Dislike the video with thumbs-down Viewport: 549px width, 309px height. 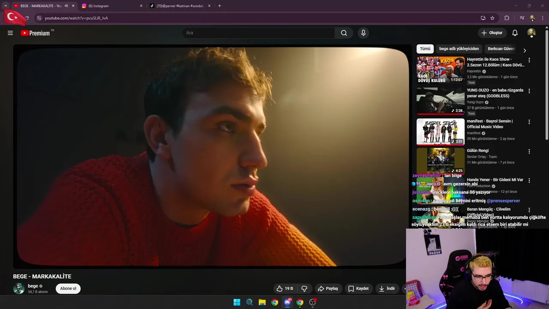pyautogui.click(x=305, y=289)
